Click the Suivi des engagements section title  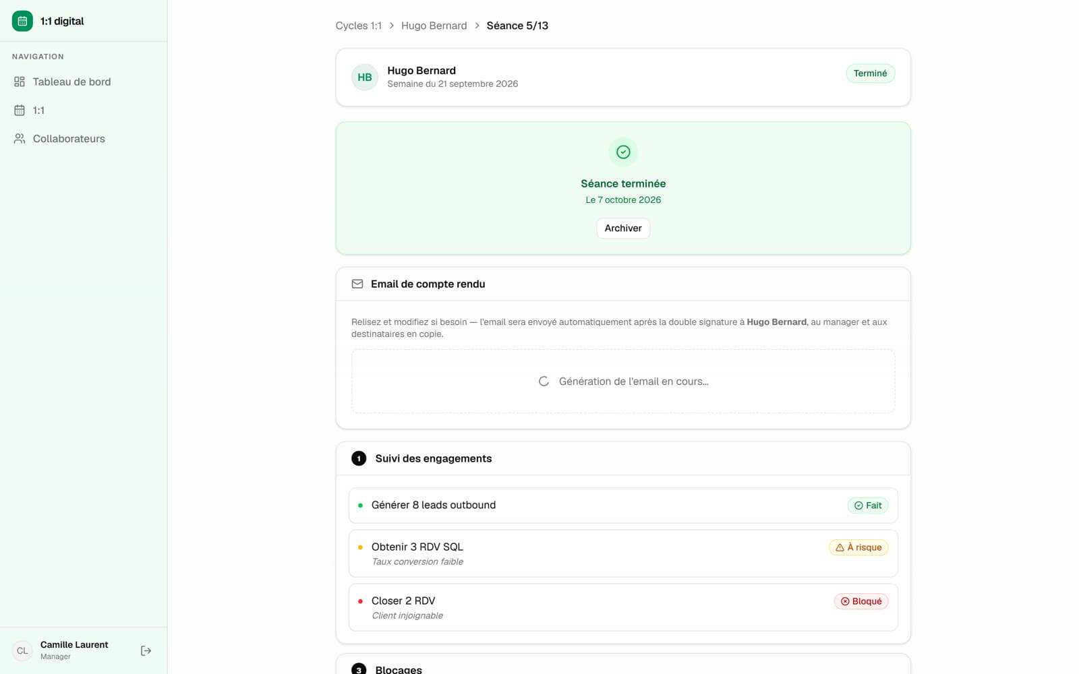[434, 458]
